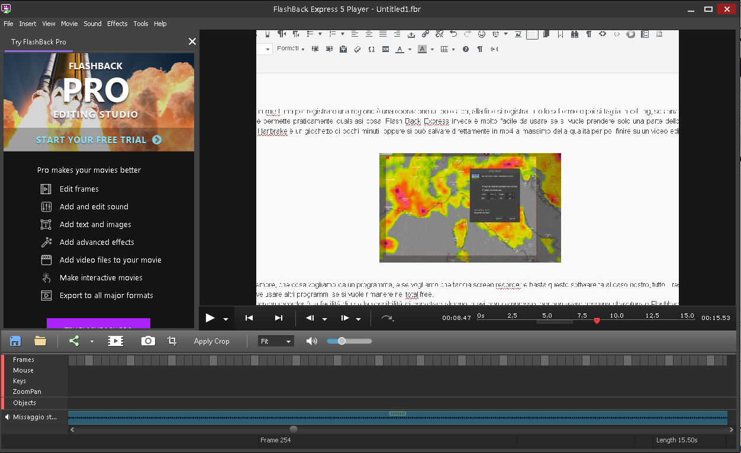The image size is (741, 453).
Task: Click the timeline horizontal scrollbar thumb
Action: (294, 429)
